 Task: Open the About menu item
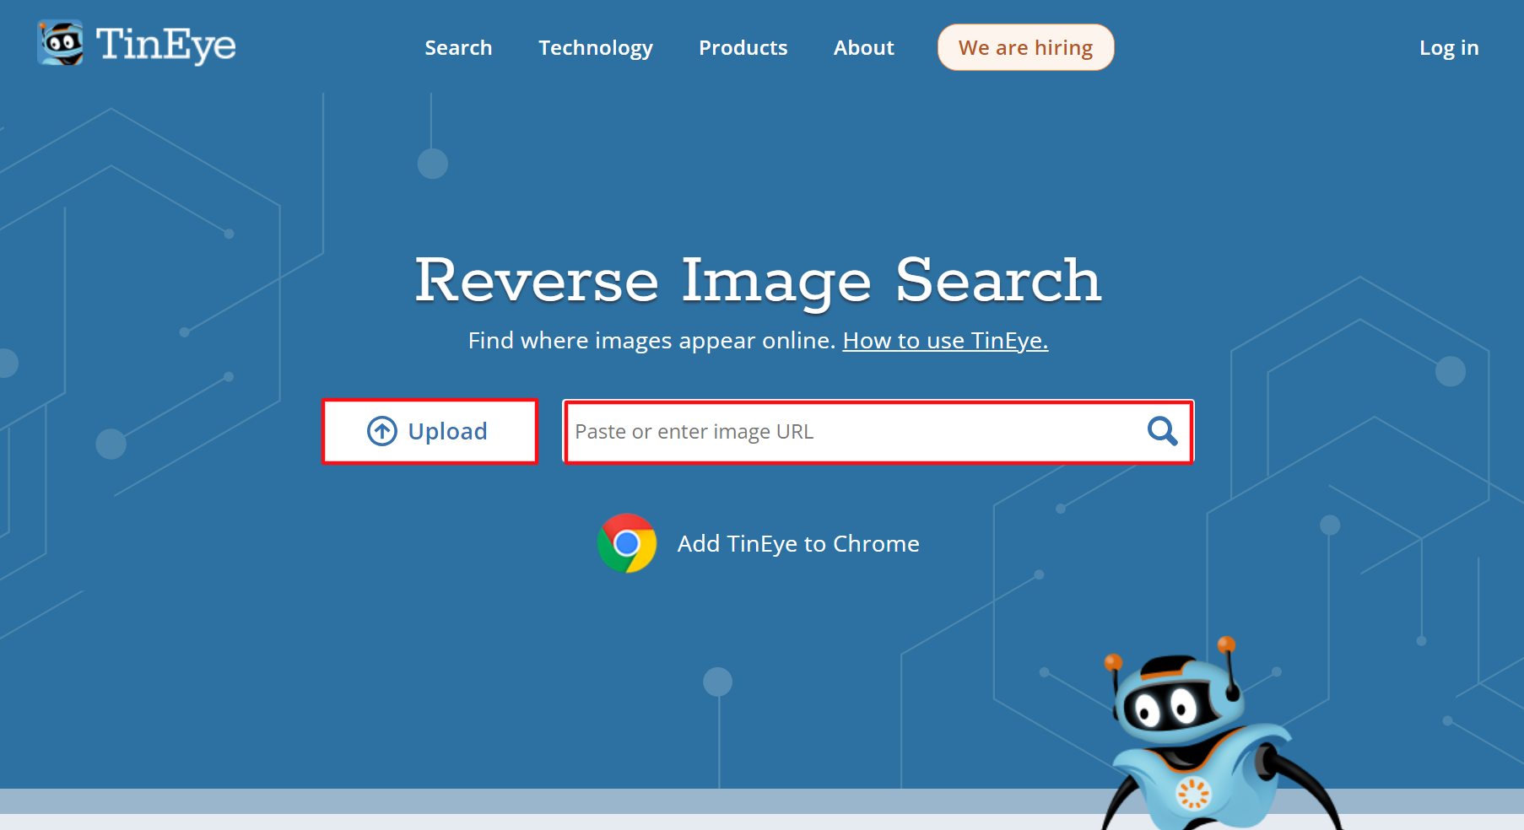coord(863,48)
